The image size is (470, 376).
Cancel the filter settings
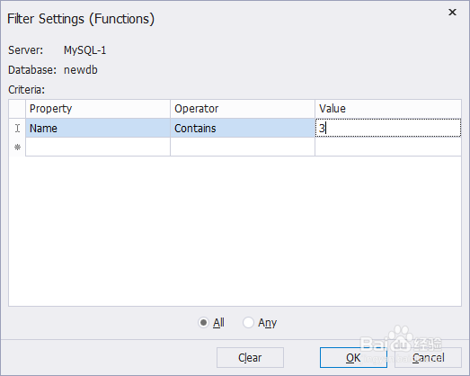(428, 357)
